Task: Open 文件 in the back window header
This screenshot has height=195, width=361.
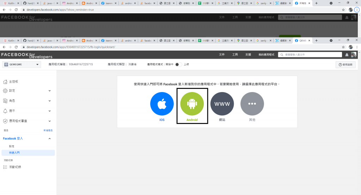Action: (x=222, y=18)
